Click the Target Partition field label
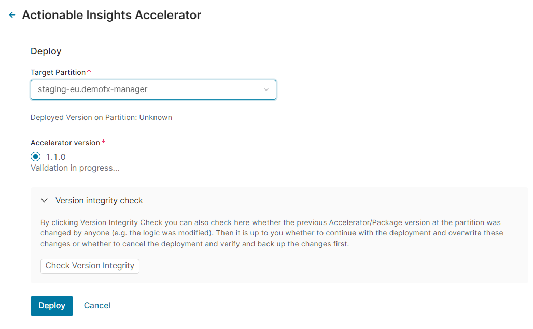Image resolution: width=533 pixels, height=329 pixels. [x=58, y=72]
